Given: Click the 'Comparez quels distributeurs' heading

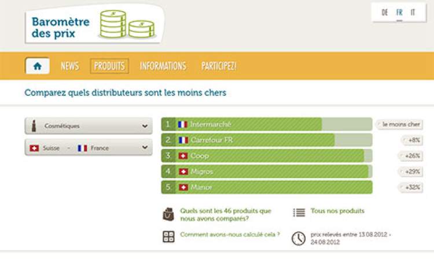Looking at the screenshot, I should [126, 93].
